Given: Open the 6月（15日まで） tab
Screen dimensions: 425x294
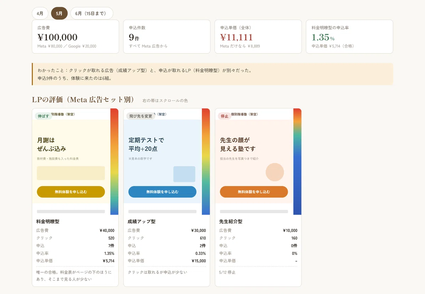Looking at the screenshot, I should coord(92,13).
